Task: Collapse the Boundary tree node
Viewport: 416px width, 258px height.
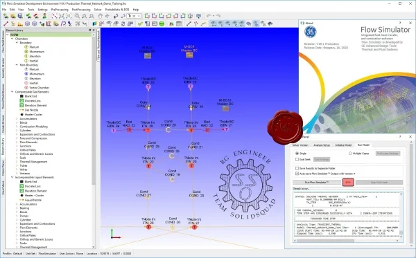Action: pos(17,43)
